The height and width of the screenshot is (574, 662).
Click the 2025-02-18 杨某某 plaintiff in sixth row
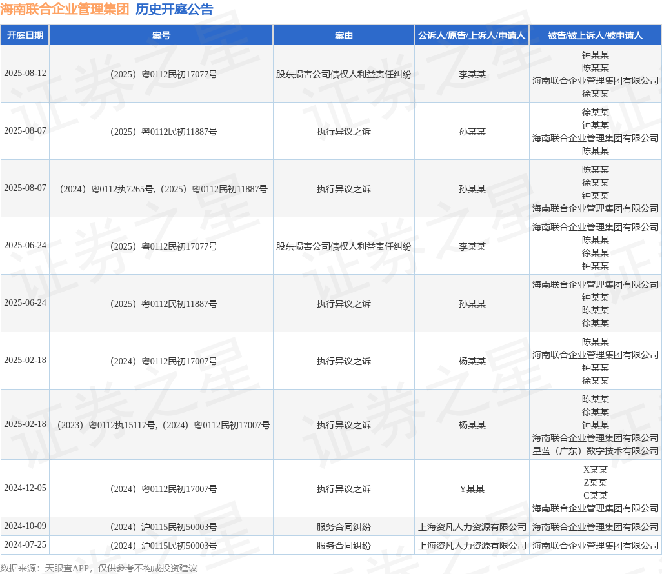click(472, 361)
